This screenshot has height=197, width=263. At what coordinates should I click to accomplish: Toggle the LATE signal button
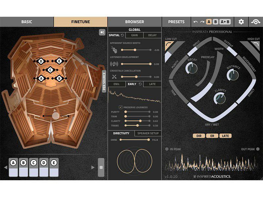coord(226,136)
